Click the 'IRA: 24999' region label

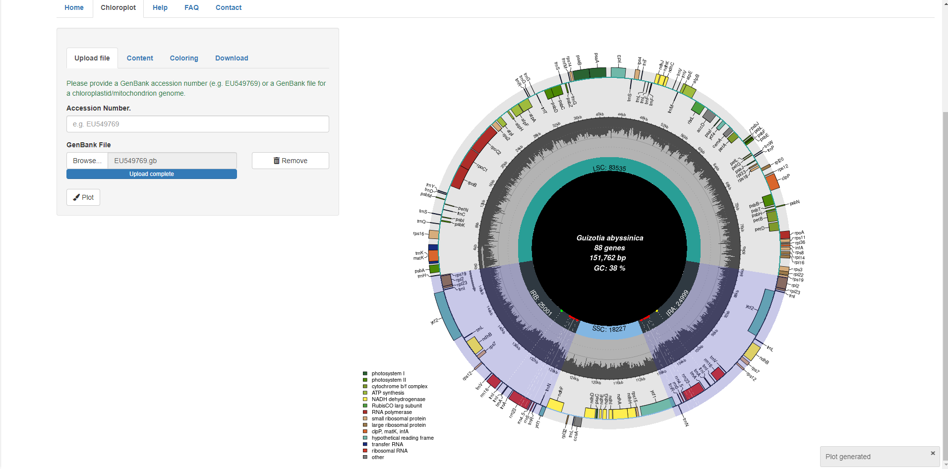677,303
